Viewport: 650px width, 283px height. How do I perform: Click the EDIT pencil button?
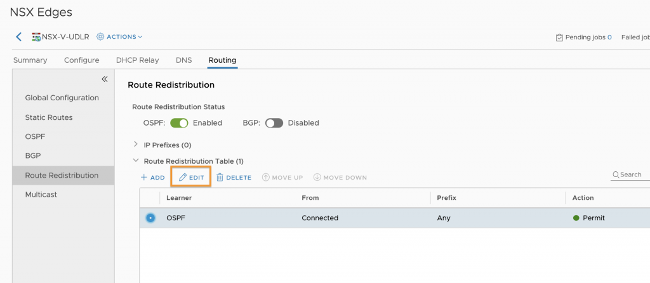[191, 177]
